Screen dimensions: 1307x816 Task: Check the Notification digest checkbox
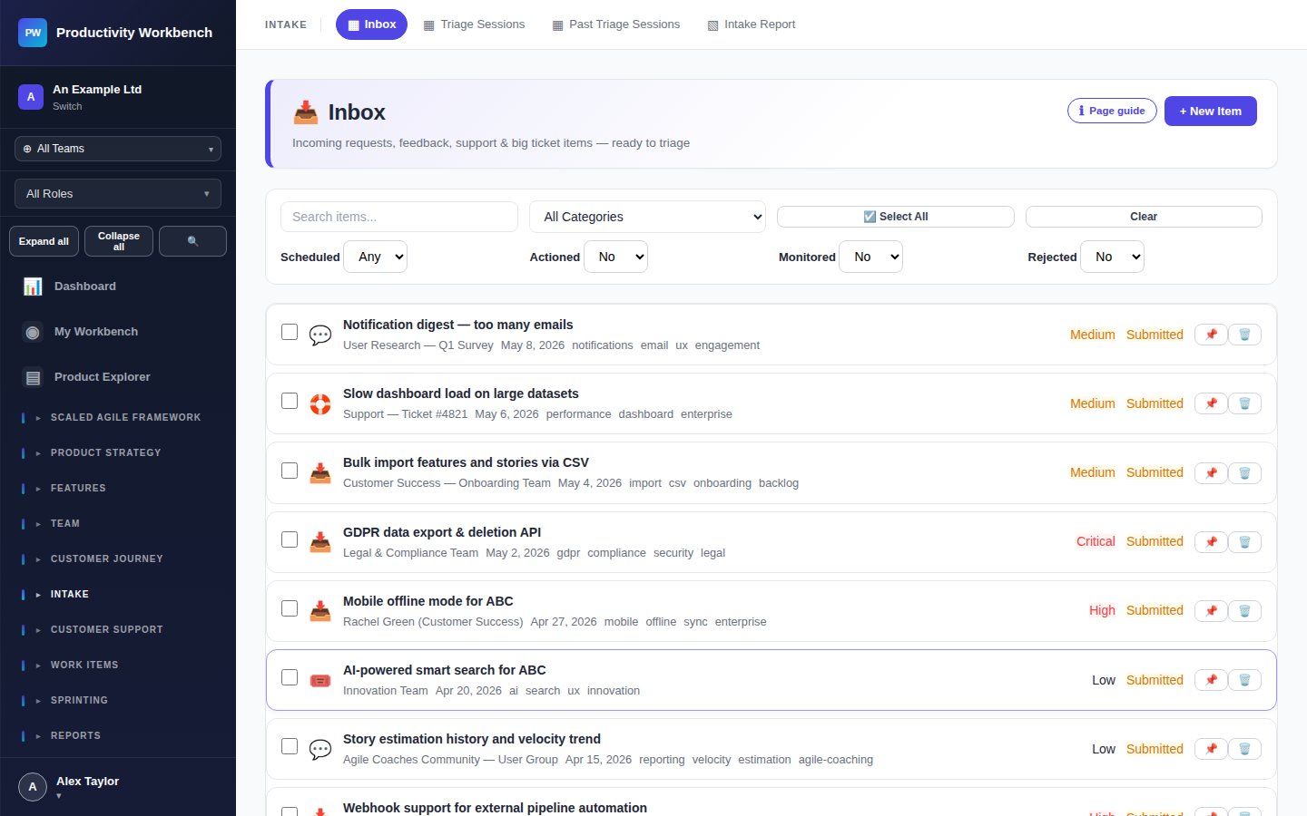[290, 332]
